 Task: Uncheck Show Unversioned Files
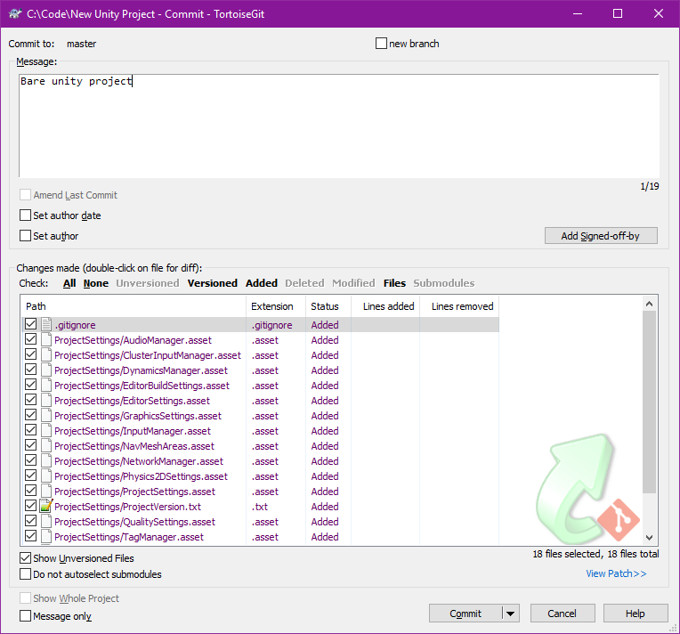[x=26, y=558]
